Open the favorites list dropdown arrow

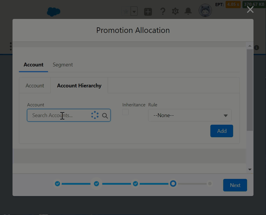click(x=134, y=12)
